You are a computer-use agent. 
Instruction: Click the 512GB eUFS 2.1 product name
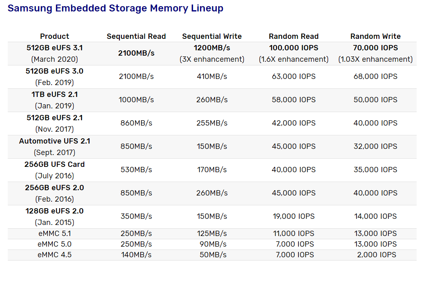click(x=55, y=118)
